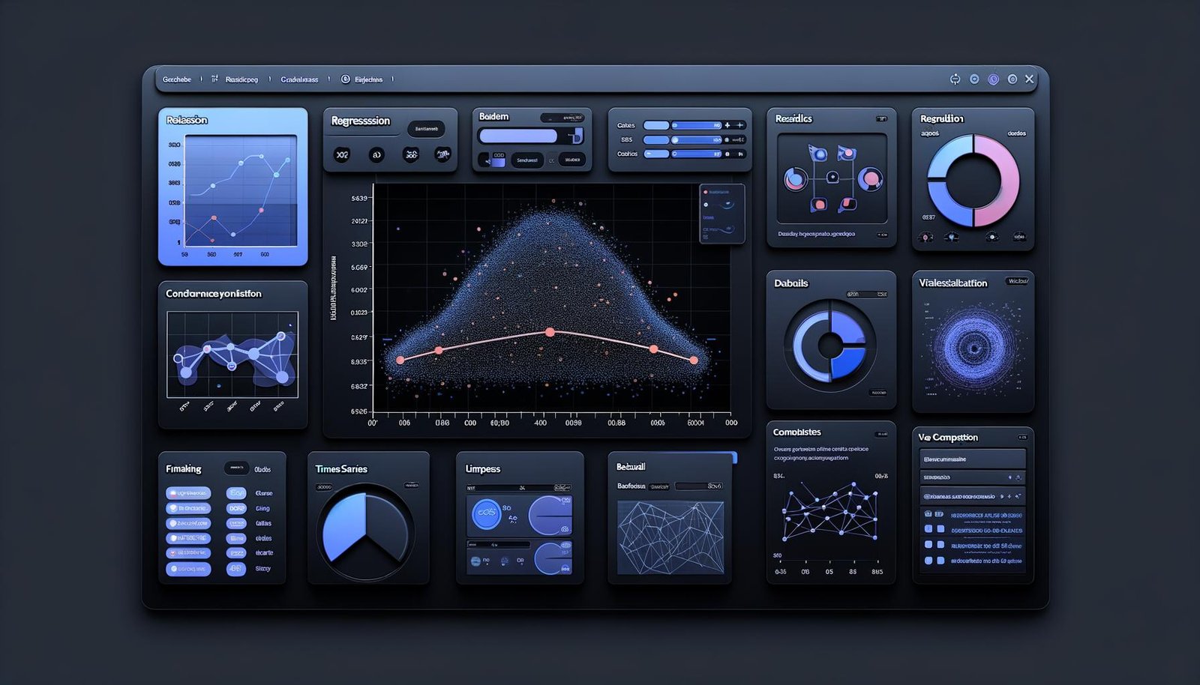Image resolution: width=1200 pixels, height=685 pixels.
Task: Click the dark pill button beside Regresssion title
Action: point(426,129)
